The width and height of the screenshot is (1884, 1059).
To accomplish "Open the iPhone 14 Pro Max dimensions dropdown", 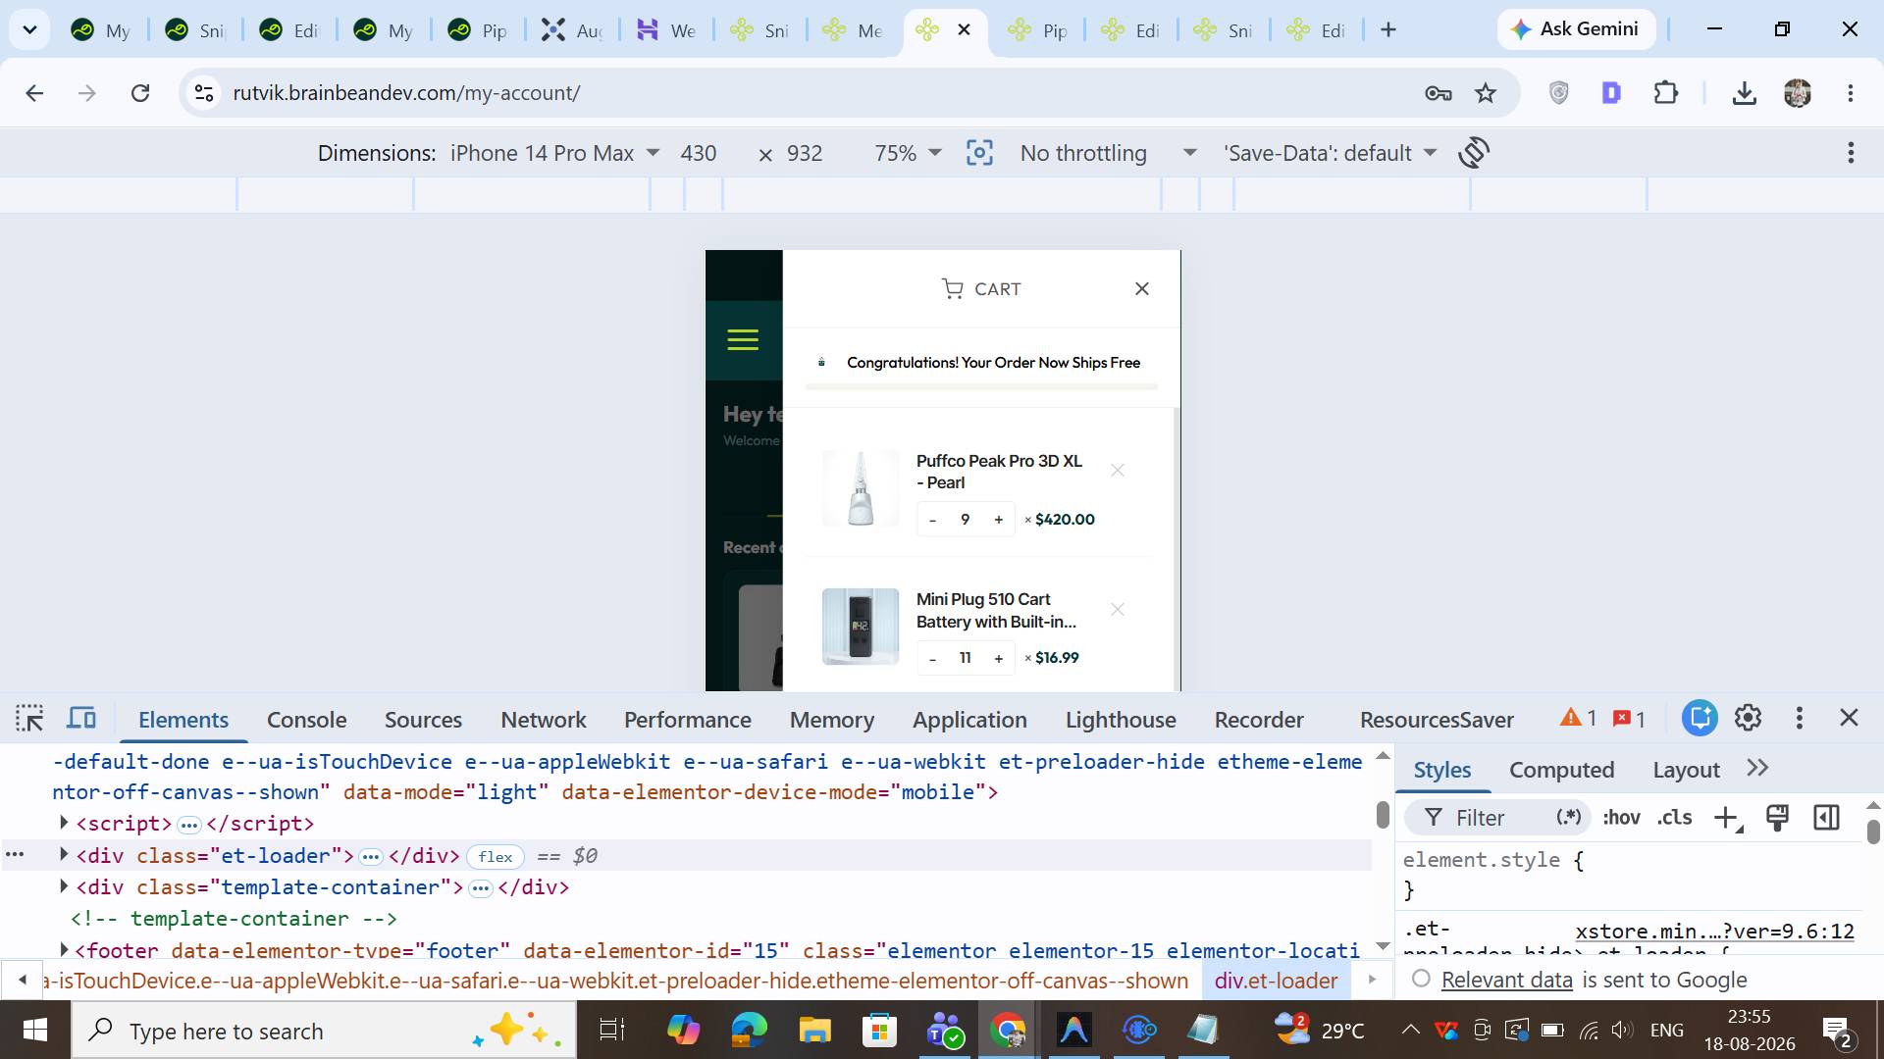I will (554, 153).
